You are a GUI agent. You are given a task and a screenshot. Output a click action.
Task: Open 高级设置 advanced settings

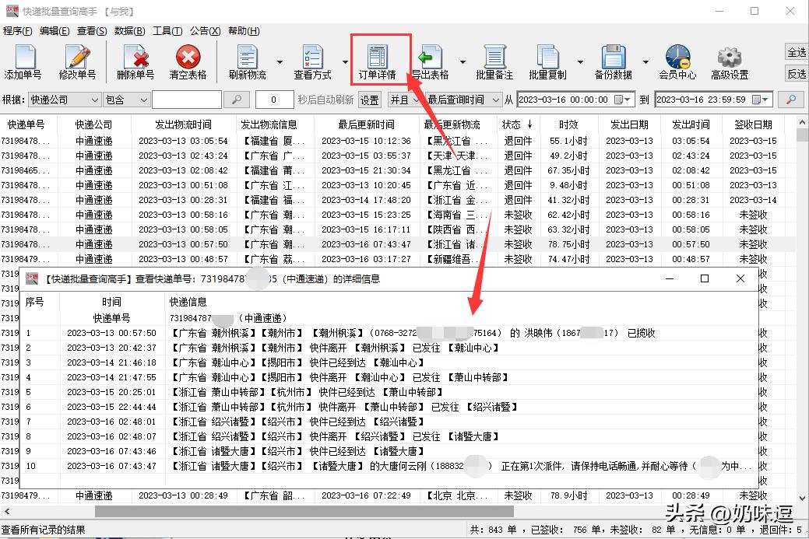(x=729, y=58)
